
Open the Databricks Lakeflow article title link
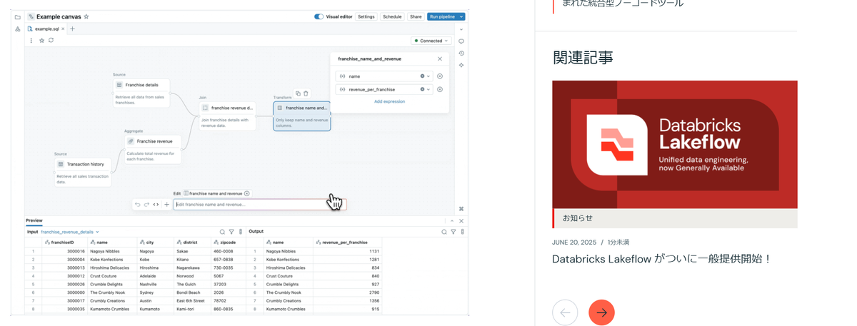click(x=662, y=259)
